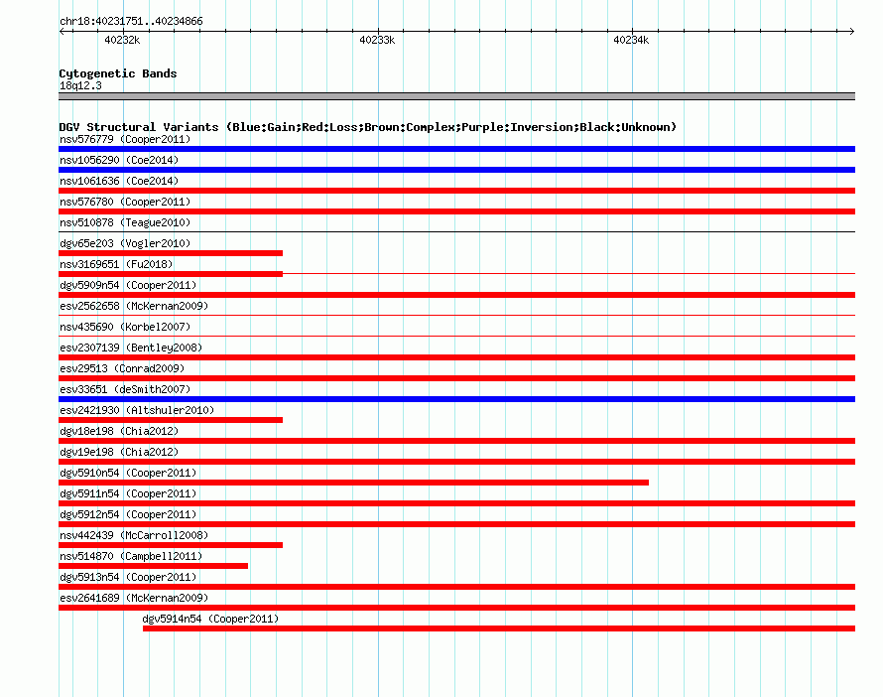
Task: Open esv2562658 (McKernan2009) label
Action: [134, 306]
